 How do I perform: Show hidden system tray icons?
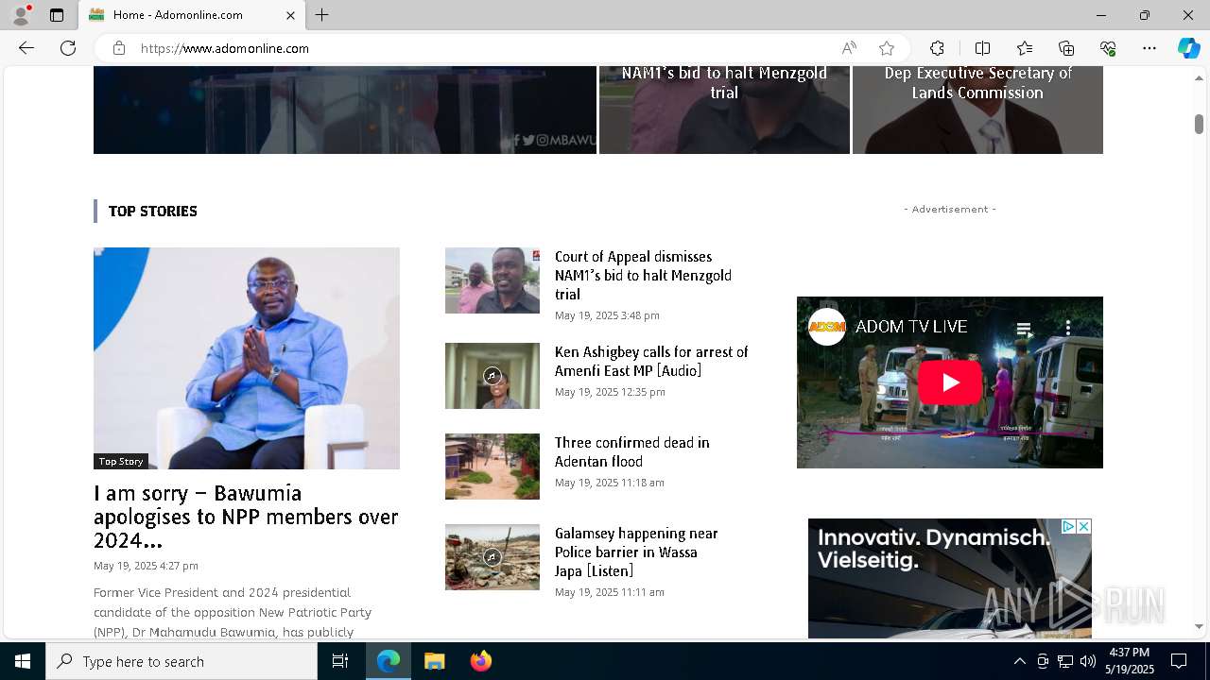tap(1019, 661)
